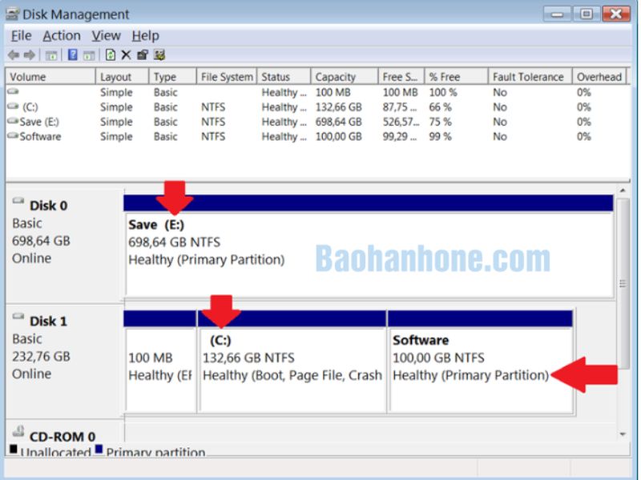Open Properties using the toolbar icon
This screenshot has height=480, width=641.
[x=143, y=55]
